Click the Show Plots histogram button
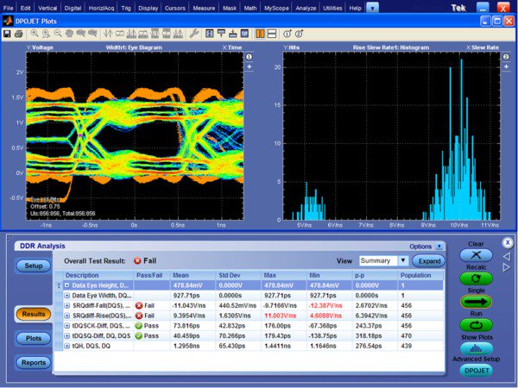The image size is (518, 388). click(x=476, y=348)
